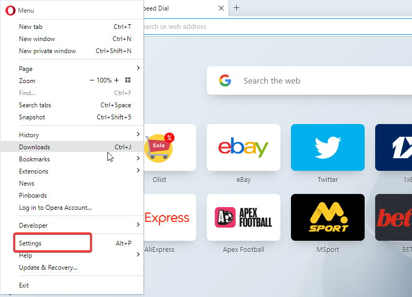
Task: Open the AliExpress speed dial tile
Action: (170, 217)
